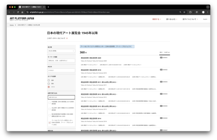Select the 国外 area radio button
Image resolution: width=217 pixels, height=140 pixels.
point(49,80)
